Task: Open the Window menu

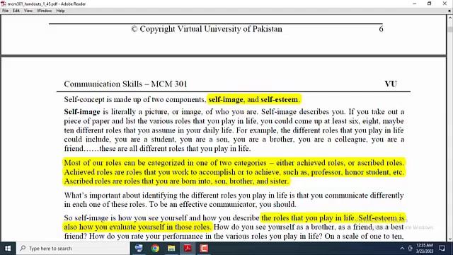Action: tap(44, 11)
